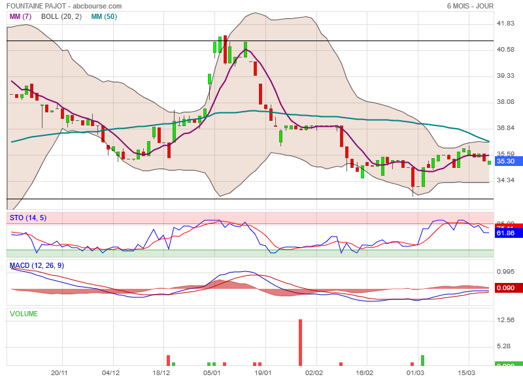Viewport: 523px width, 379px height.
Task: Select the 05/01 date on the time axis
Action: 212,372
